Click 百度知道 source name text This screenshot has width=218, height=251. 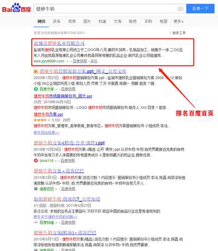47,223
